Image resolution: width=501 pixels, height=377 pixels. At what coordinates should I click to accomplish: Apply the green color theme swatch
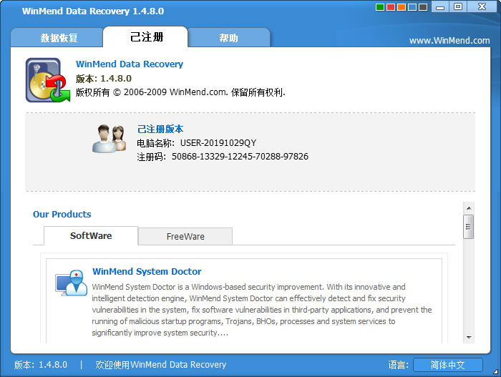(x=380, y=7)
